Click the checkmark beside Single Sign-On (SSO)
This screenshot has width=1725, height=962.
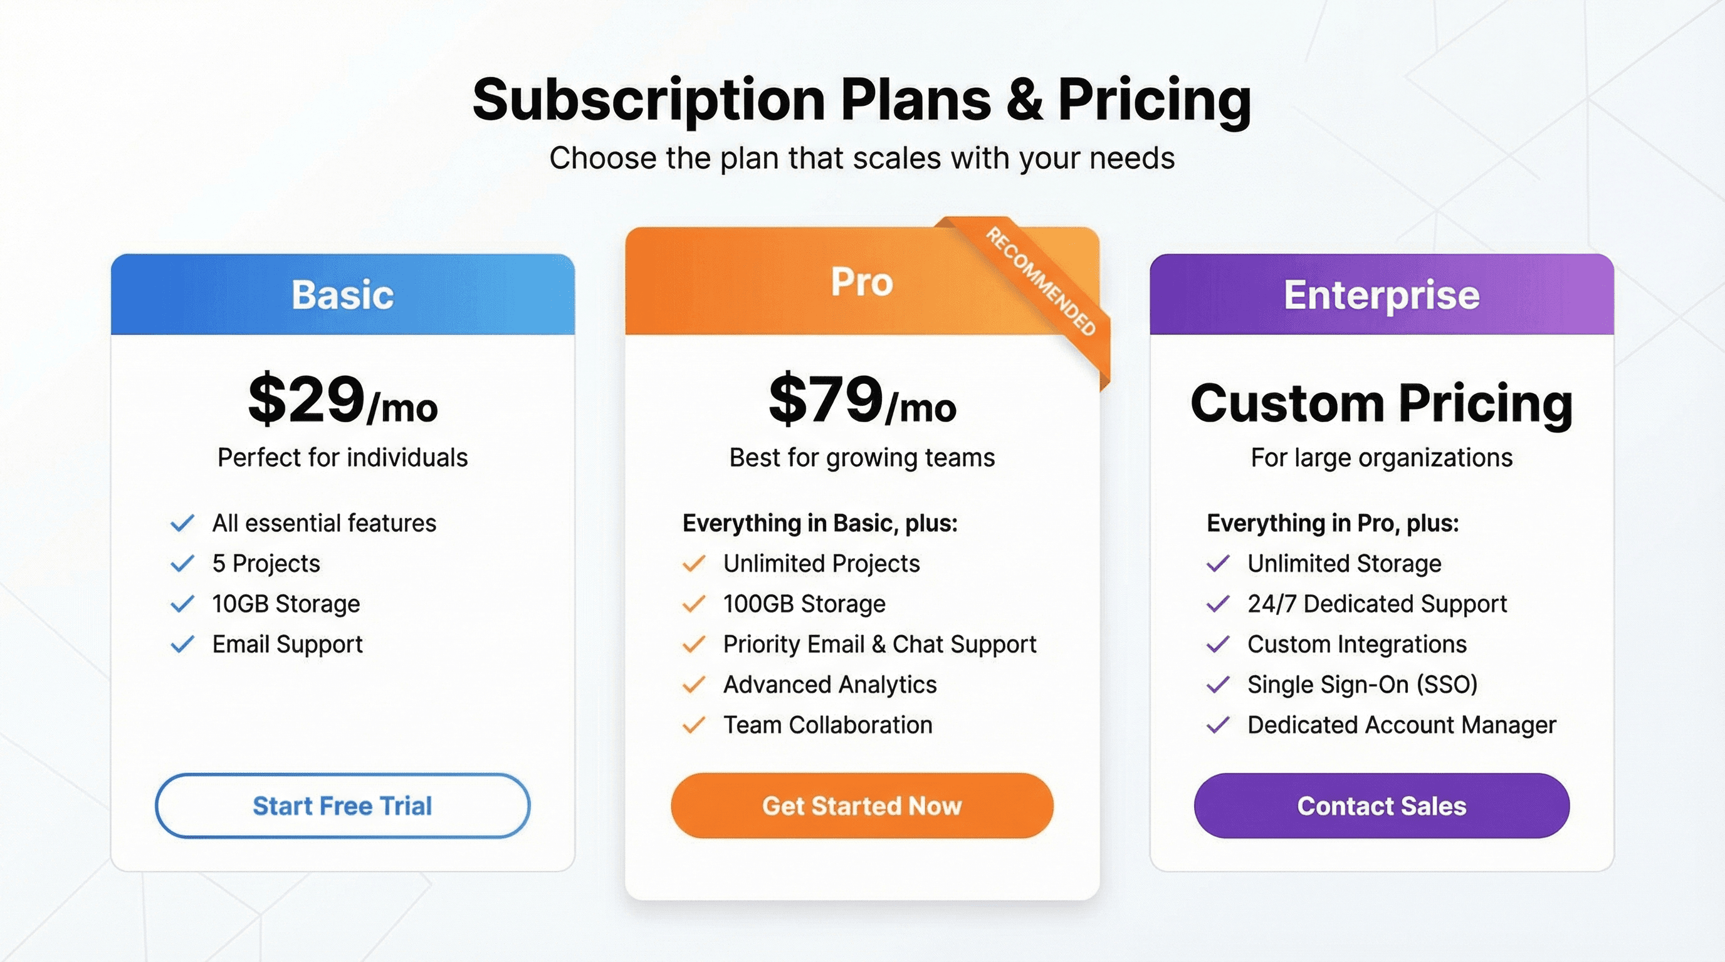click(x=1219, y=685)
